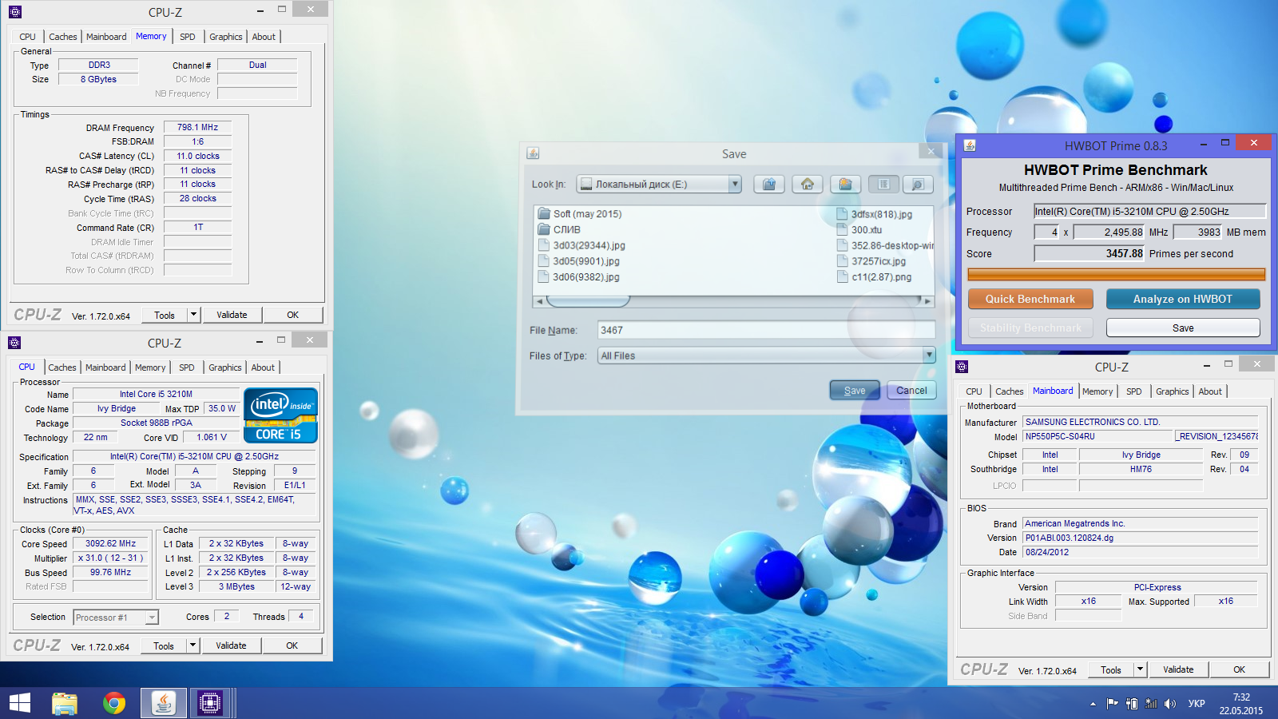The height and width of the screenshot is (719, 1278).
Task: Open Tools dropdown arrow in CPU-Z processor window
Action: [x=192, y=646]
